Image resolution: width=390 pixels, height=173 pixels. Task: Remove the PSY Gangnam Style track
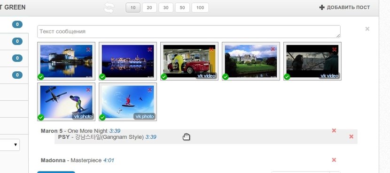pos(351,136)
